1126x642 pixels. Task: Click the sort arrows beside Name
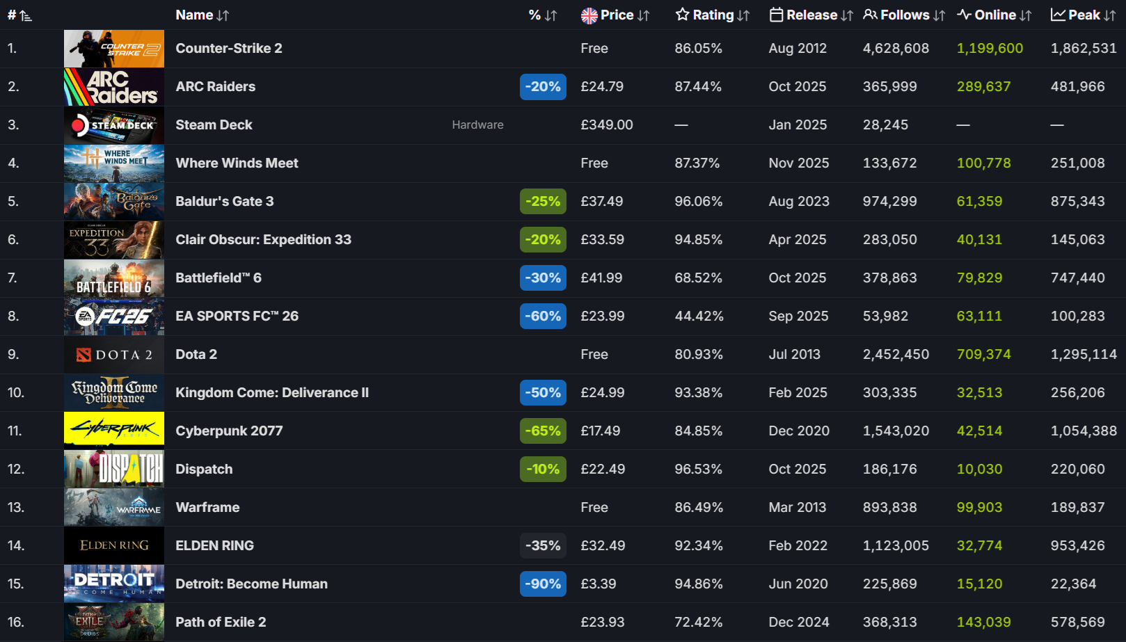click(x=223, y=15)
